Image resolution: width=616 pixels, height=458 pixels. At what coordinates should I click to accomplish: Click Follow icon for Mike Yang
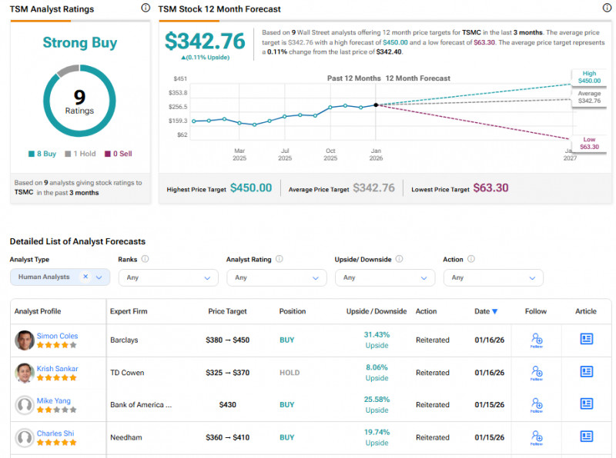536,405
